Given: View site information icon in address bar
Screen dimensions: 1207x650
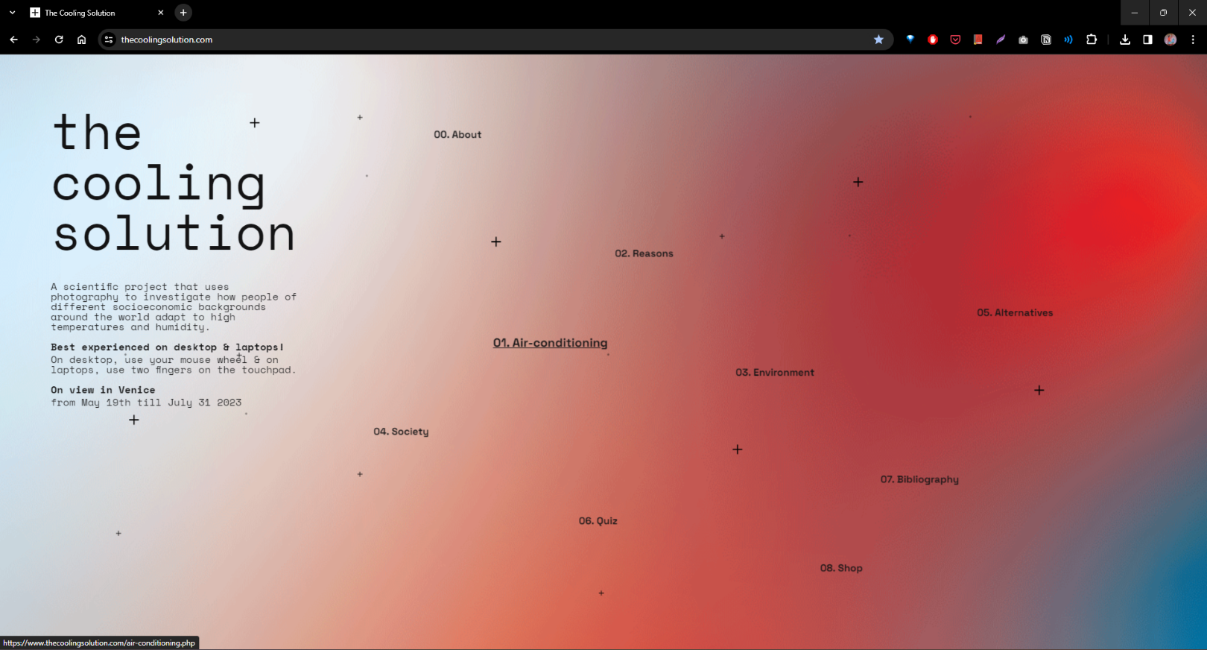Looking at the screenshot, I should [109, 40].
